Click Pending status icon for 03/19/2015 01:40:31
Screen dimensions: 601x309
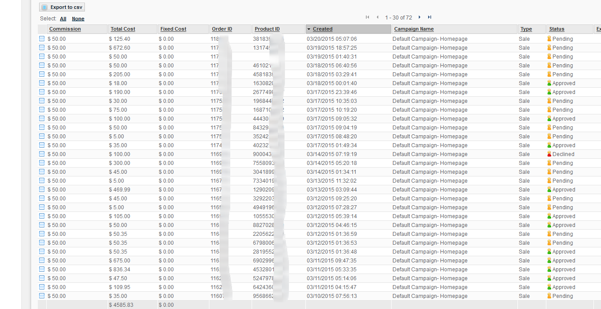[x=549, y=56]
